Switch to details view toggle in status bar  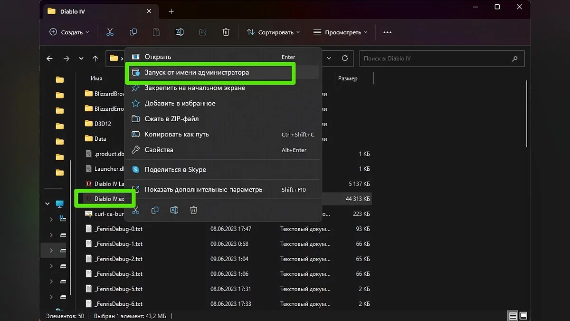click(513, 316)
